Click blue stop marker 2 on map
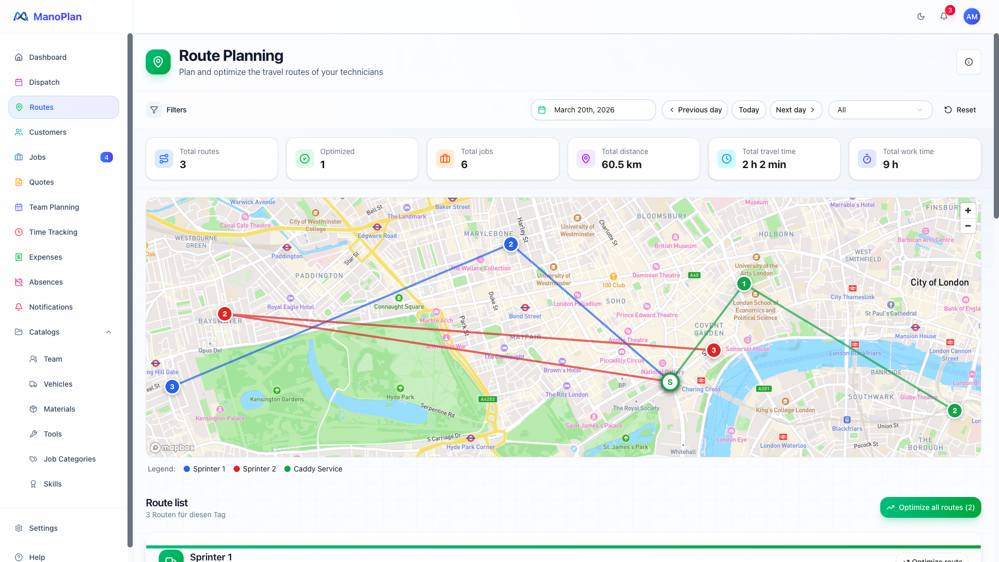Screen dimensions: 999x562 (x=510, y=244)
